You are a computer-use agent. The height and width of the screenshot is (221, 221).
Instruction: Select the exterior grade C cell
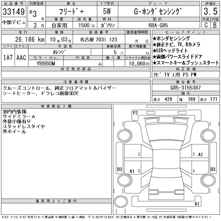click(206, 25)
